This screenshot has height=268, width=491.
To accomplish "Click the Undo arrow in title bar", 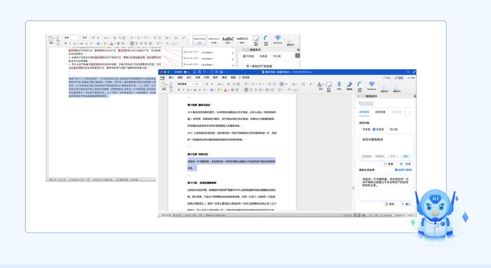I will [x=204, y=72].
